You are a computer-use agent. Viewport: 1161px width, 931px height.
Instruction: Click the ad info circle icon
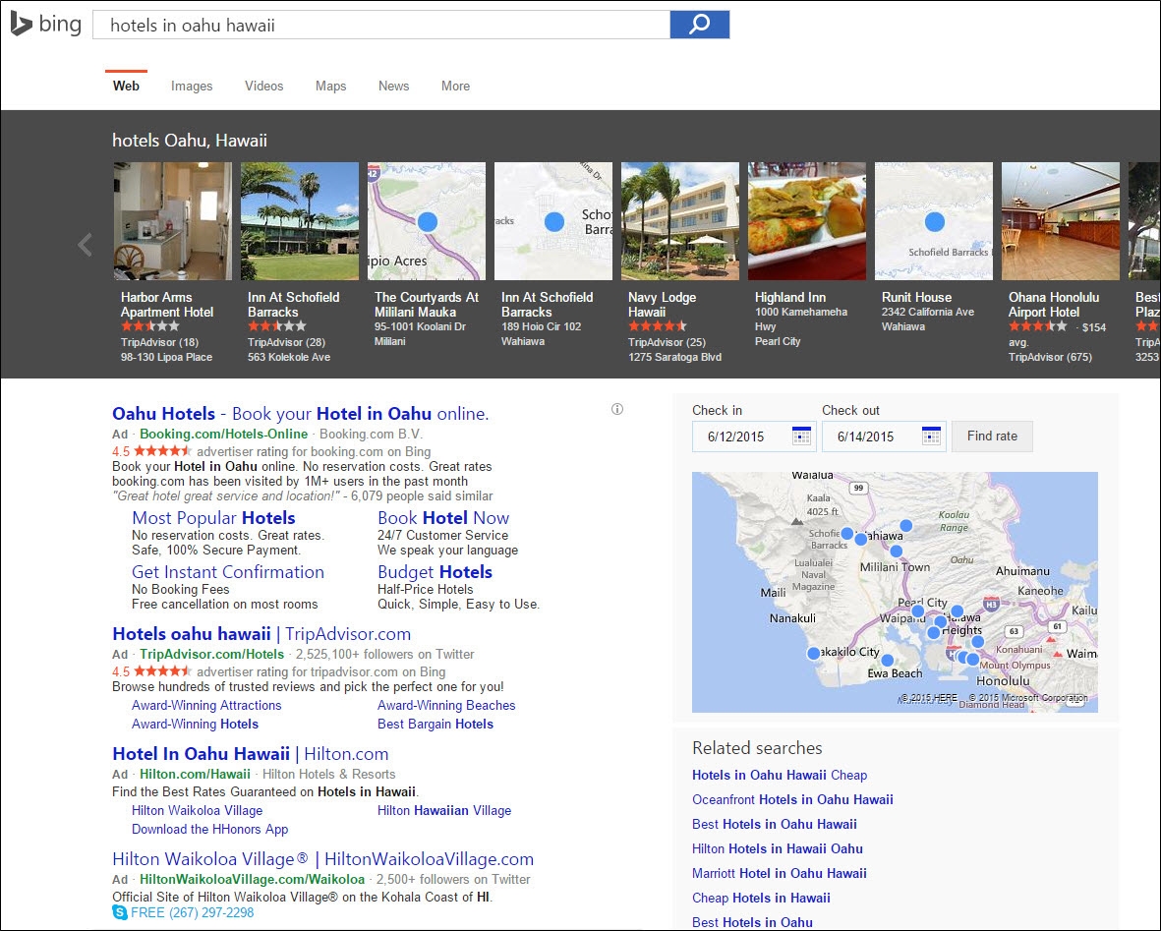[617, 409]
